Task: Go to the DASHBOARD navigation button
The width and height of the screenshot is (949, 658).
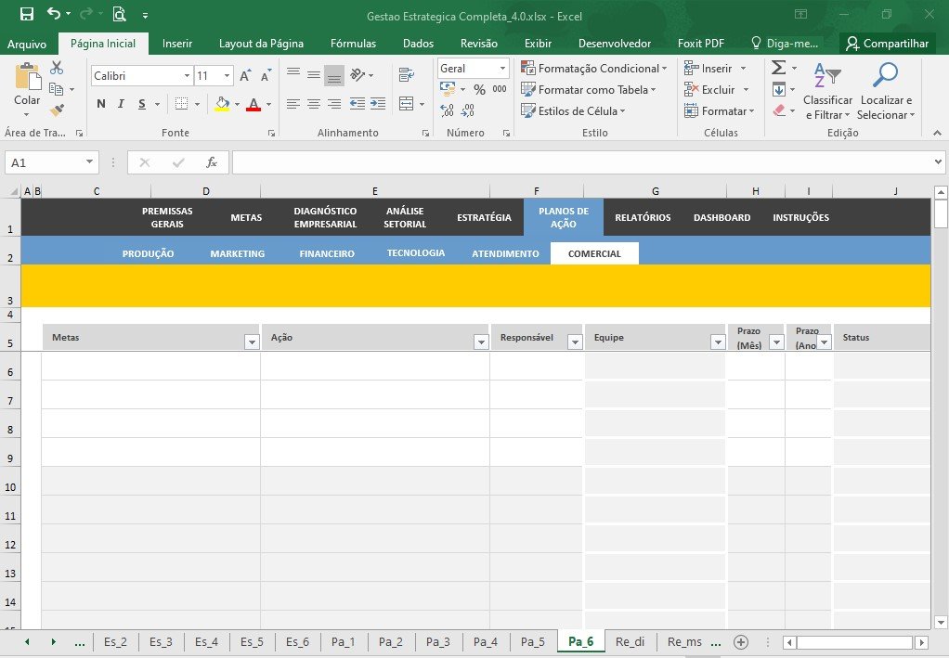Action: click(721, 218)
